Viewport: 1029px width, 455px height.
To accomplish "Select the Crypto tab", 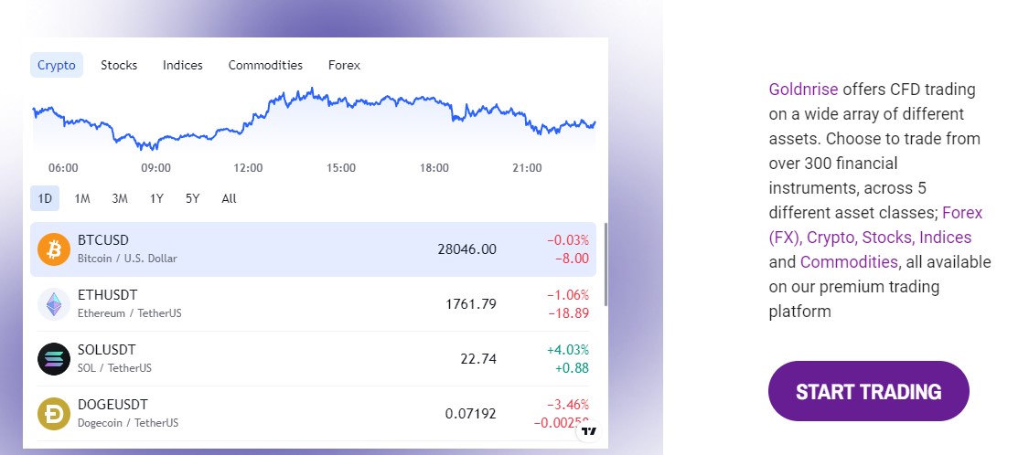I will click(57, 65).
